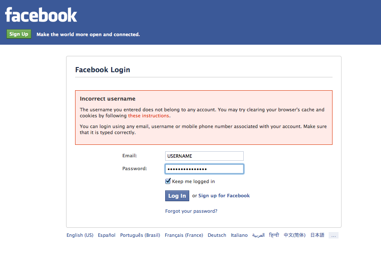Focus the Password field

(x=204, y=169)
